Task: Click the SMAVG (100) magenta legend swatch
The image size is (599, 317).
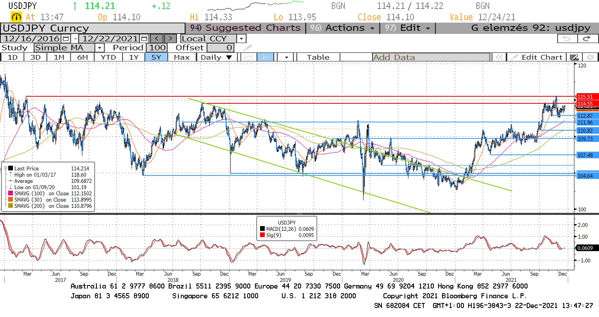Action: (x=11, y=193)
